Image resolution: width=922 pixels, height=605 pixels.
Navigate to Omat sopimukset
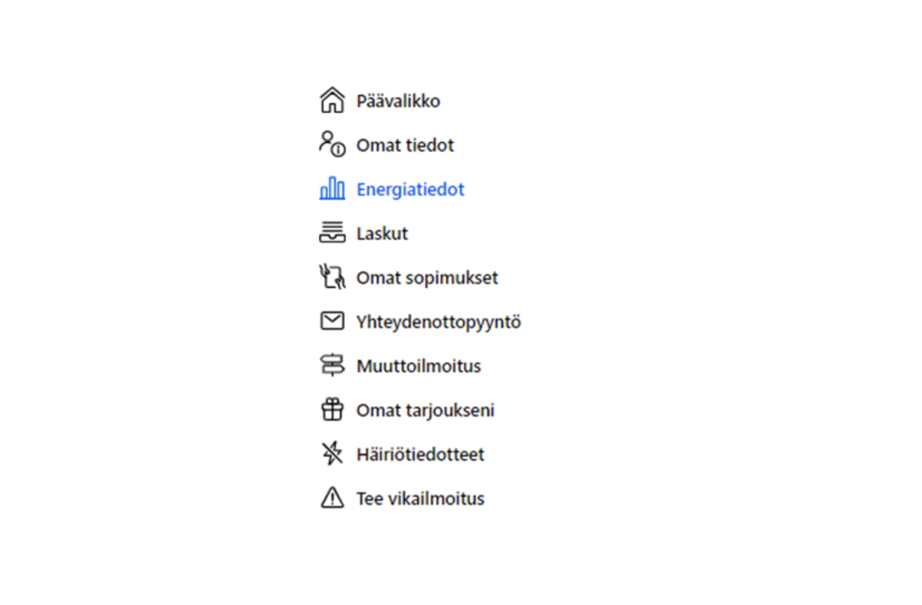pyautogui.click(x=427, y=278)
